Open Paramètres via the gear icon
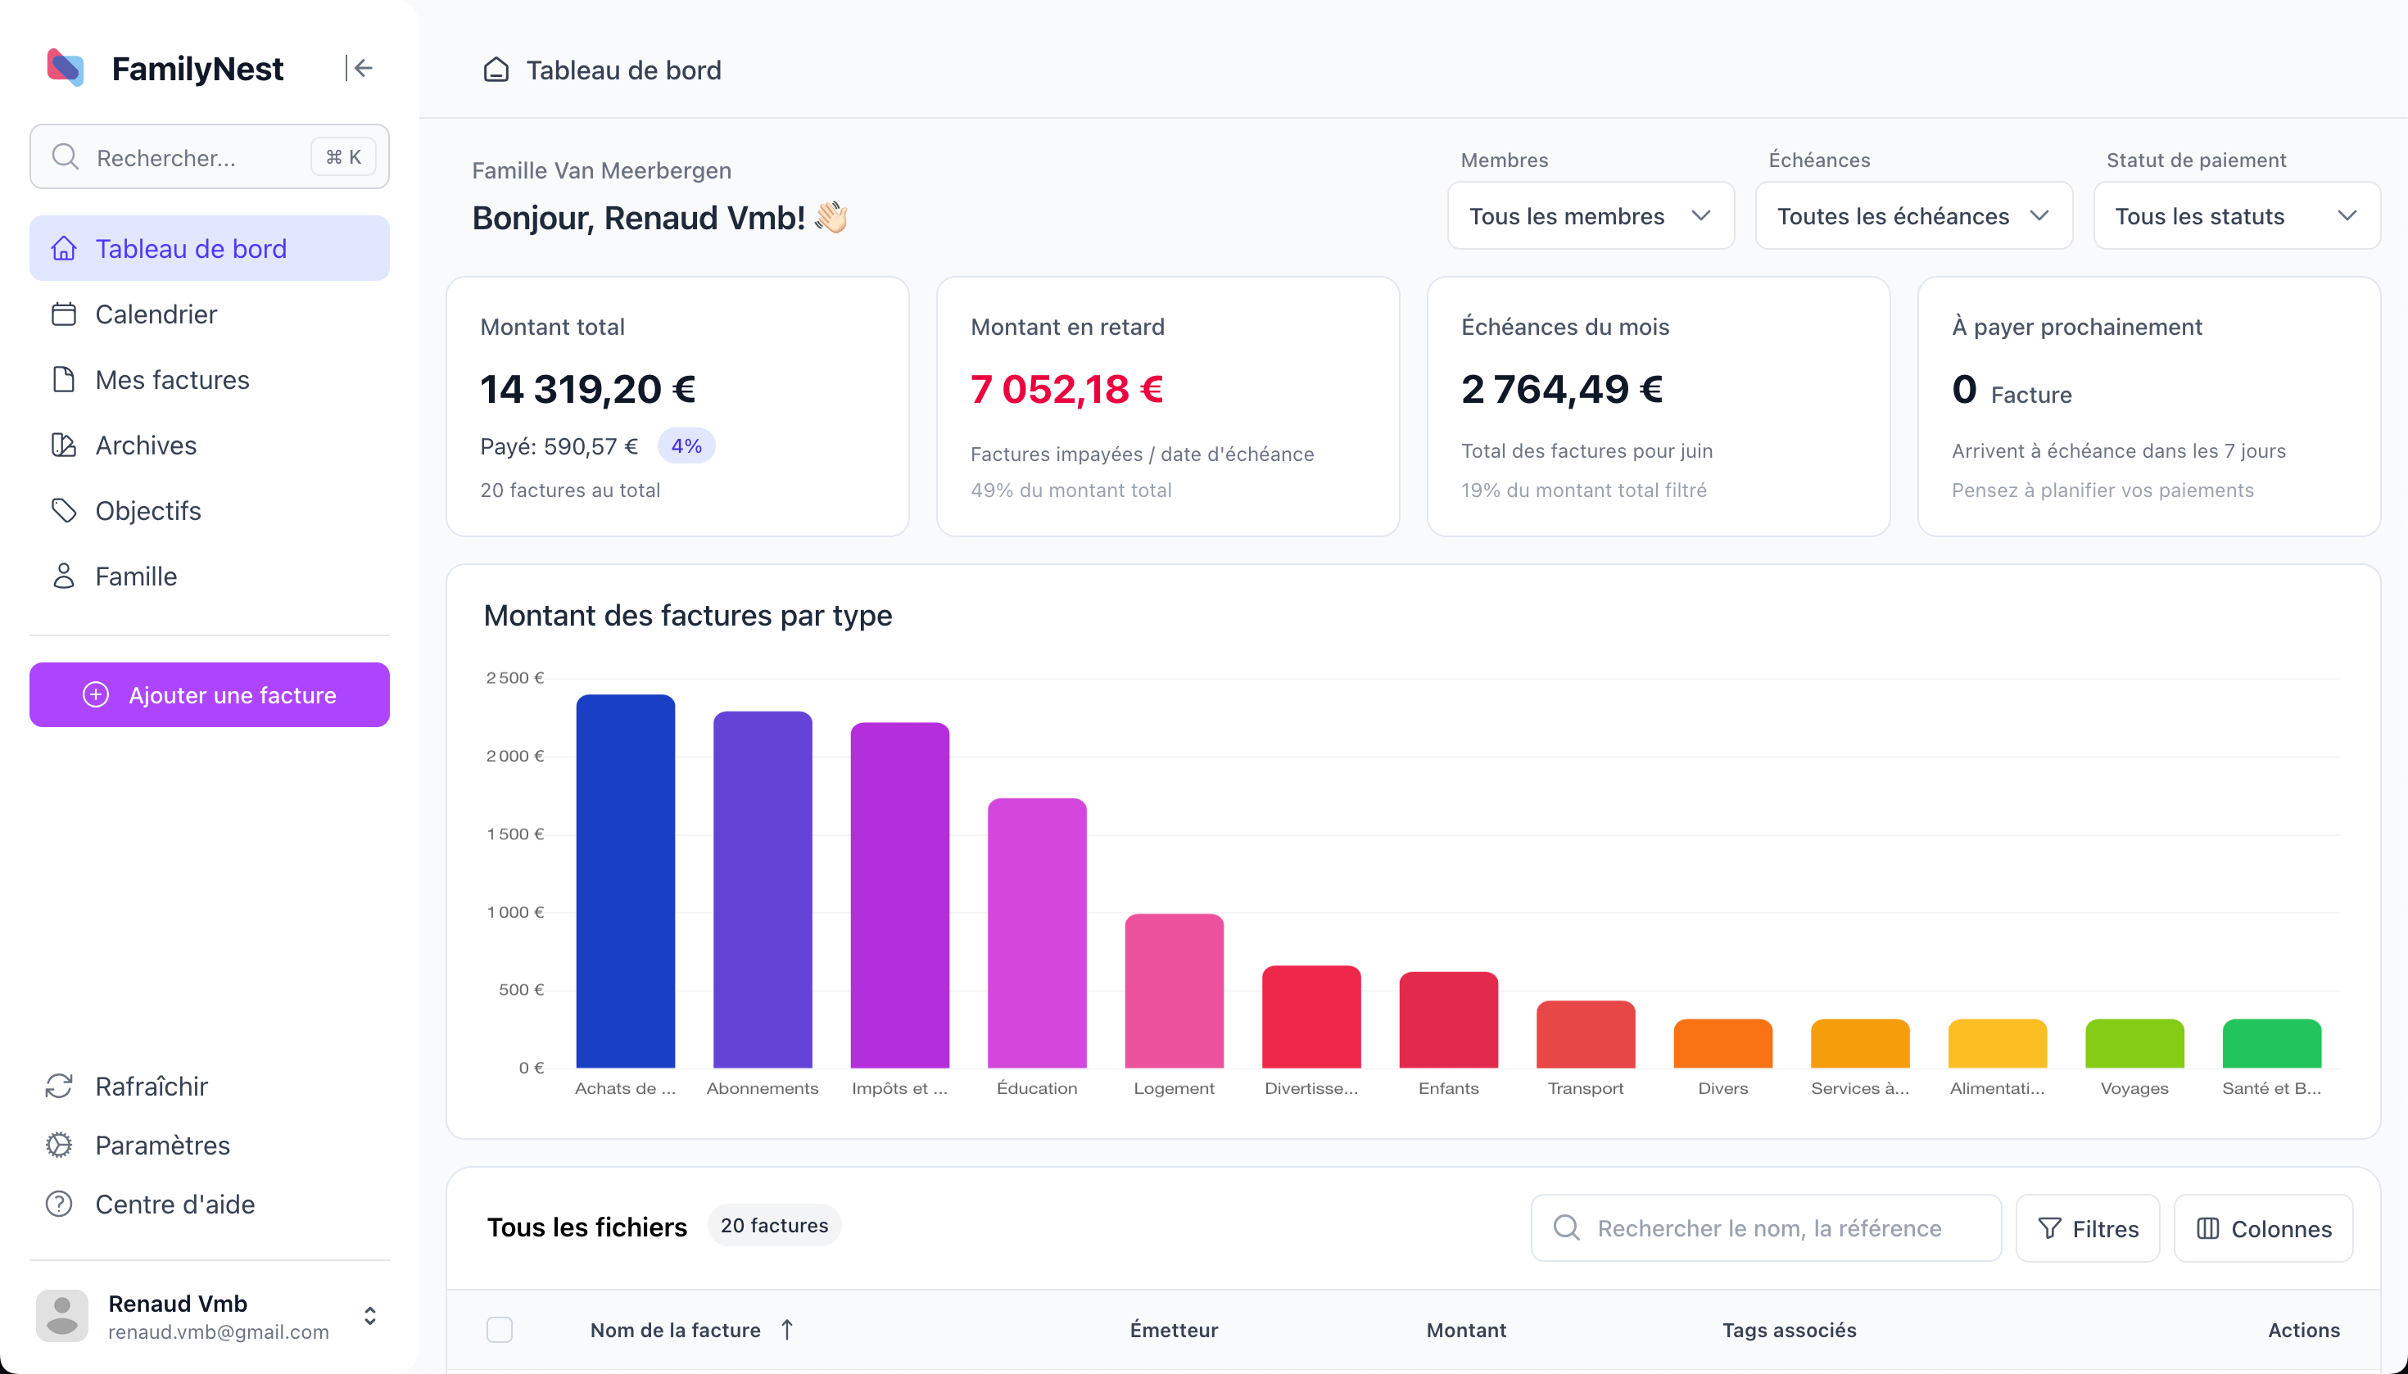The width and height of the screenshot is (2408, 1374). pyautogui.click(x=60, y=1145)
